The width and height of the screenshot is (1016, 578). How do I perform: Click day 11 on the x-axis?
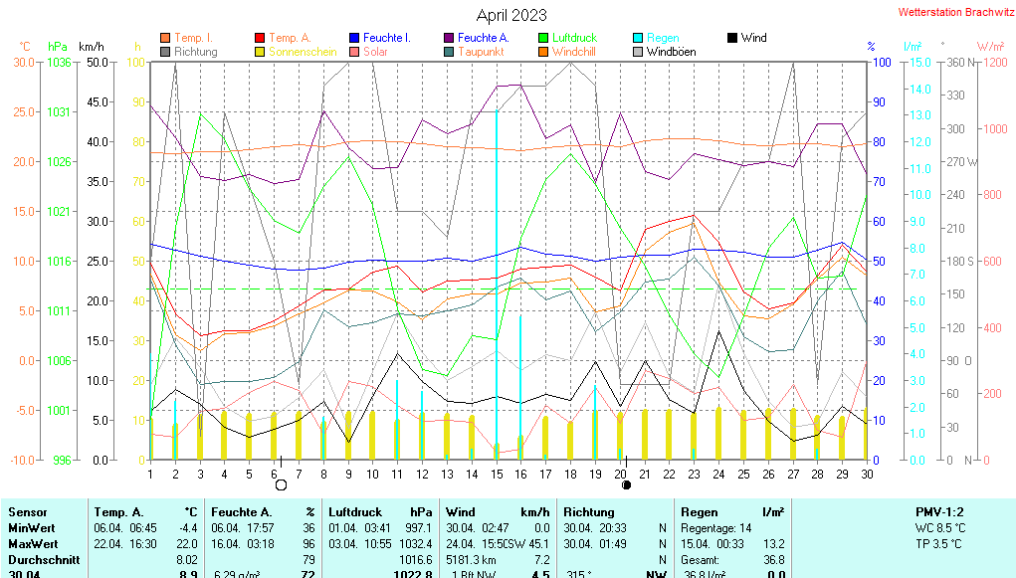pos(397,475)
